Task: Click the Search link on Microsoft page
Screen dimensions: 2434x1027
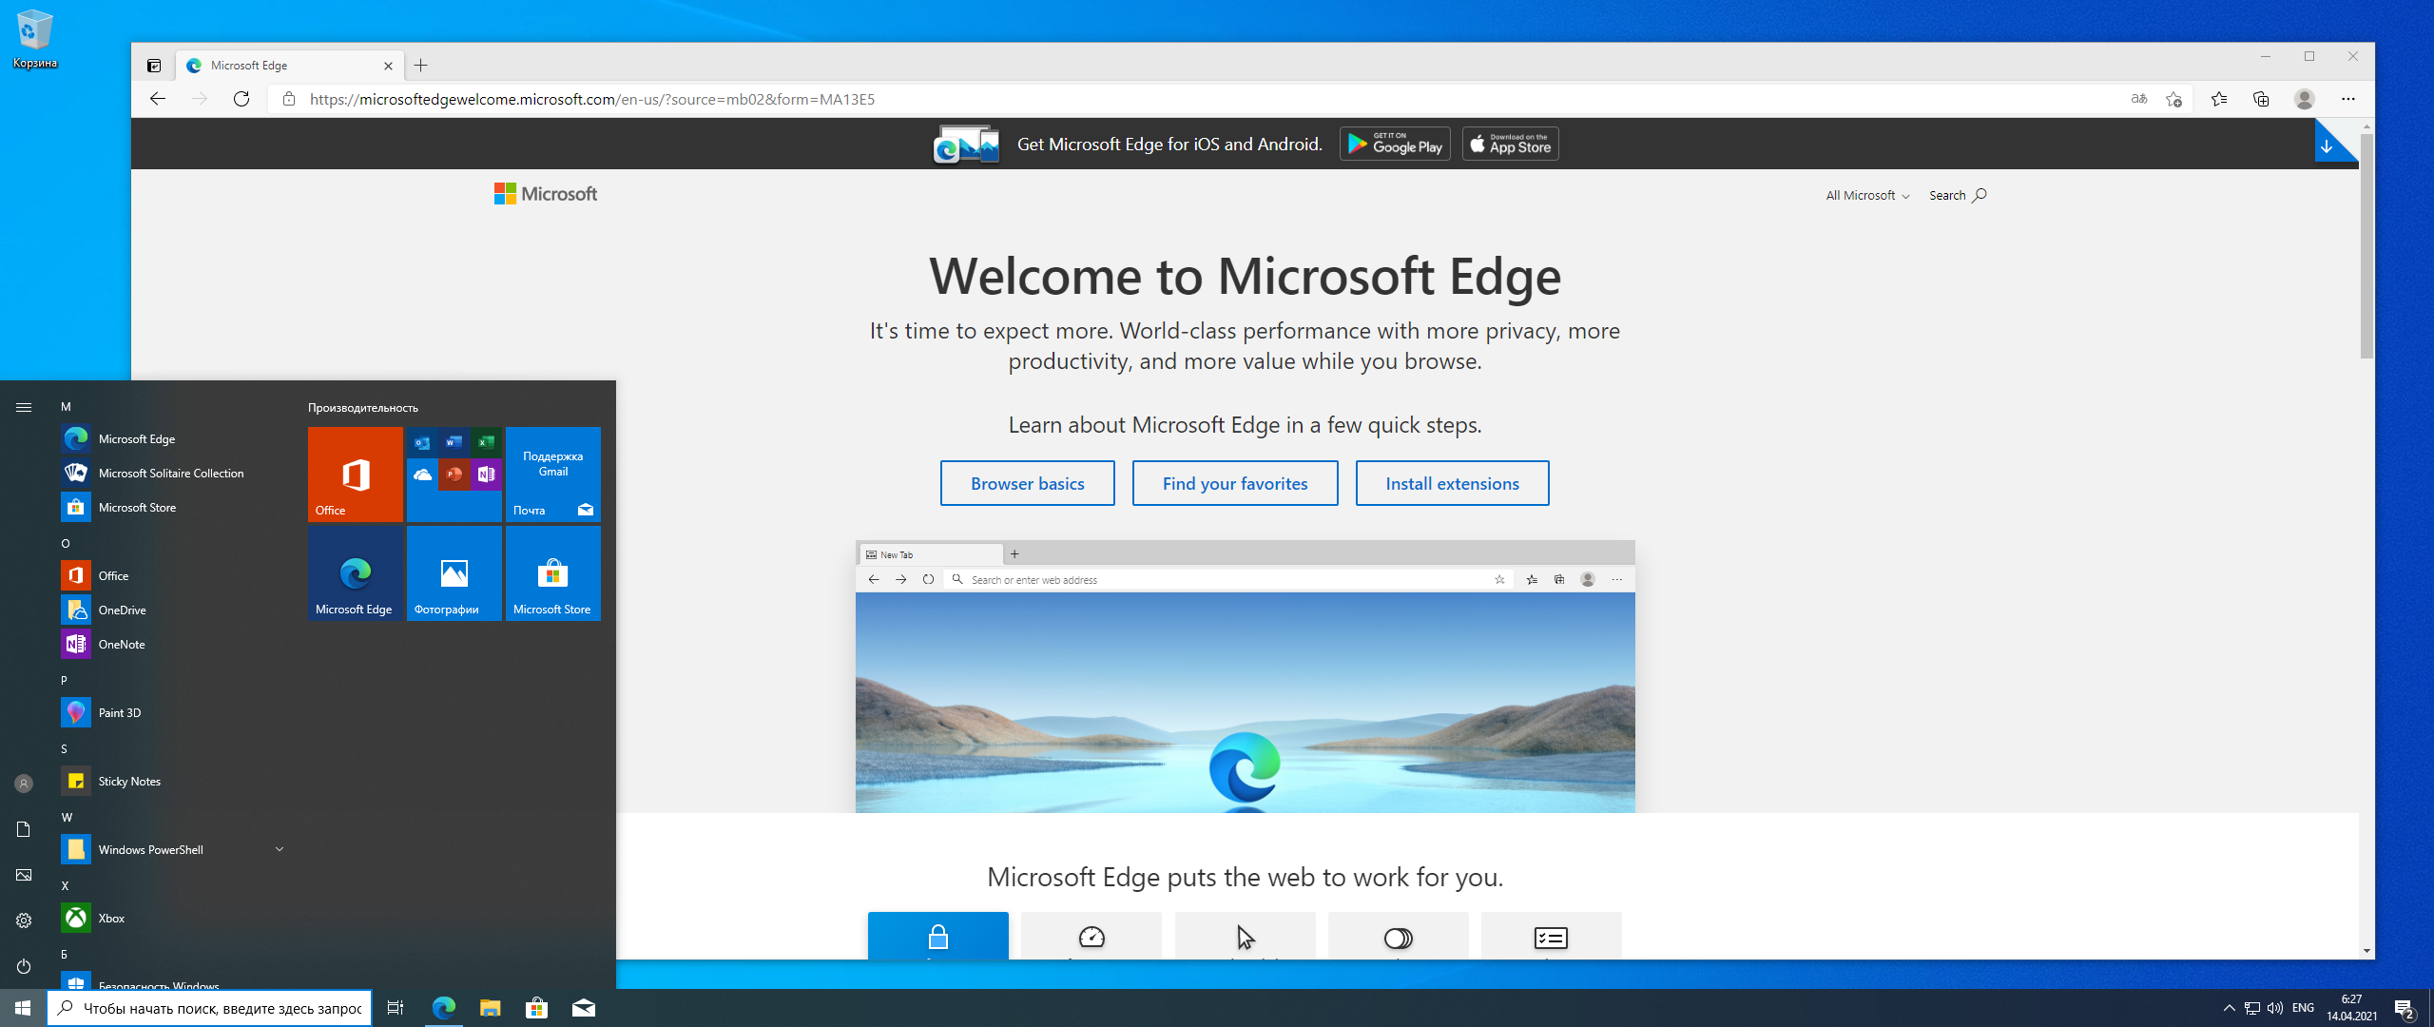Action: pyautogui.click(x=1958, y=195)
